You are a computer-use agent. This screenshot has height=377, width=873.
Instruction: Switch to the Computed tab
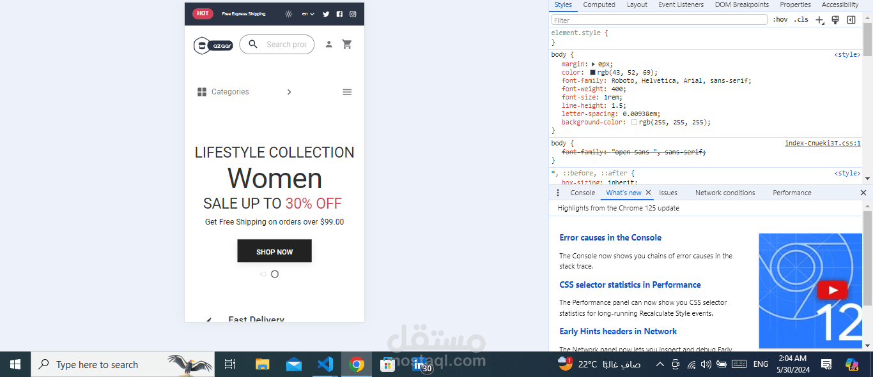599,4
